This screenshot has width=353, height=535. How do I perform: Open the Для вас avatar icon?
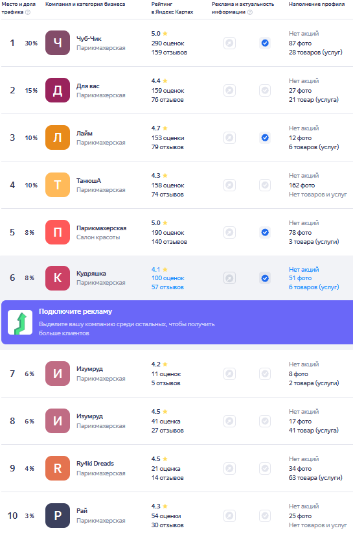[x=58, y=90]
